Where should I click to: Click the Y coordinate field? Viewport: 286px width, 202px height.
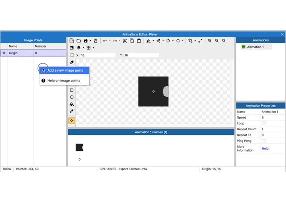(x=141, y=55)
